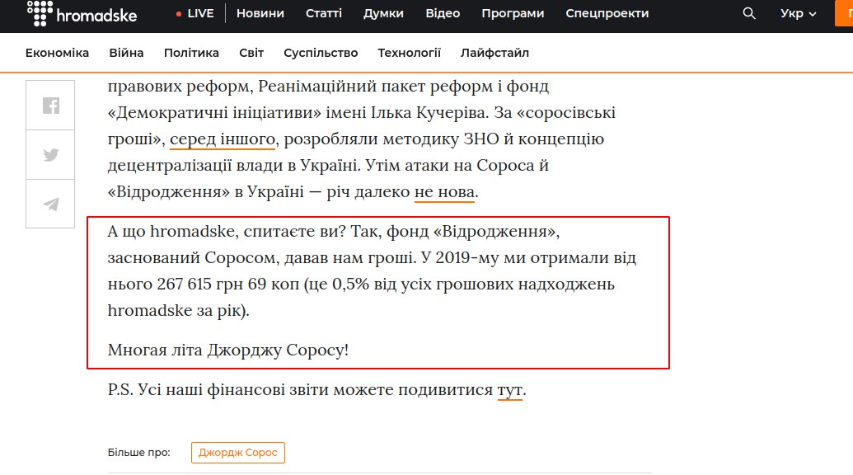Open the Технології category

409,53
